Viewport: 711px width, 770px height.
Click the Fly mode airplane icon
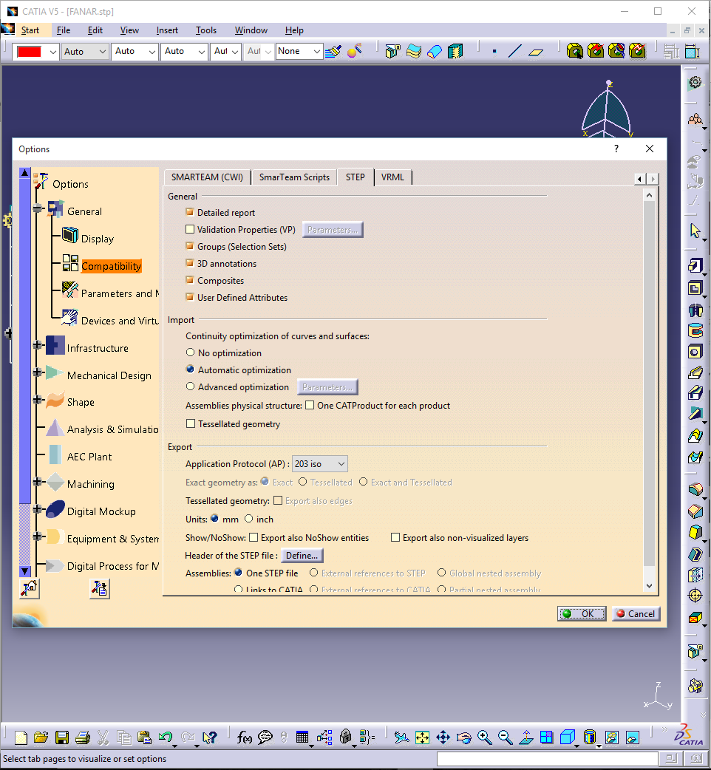(x=401, y=737)
